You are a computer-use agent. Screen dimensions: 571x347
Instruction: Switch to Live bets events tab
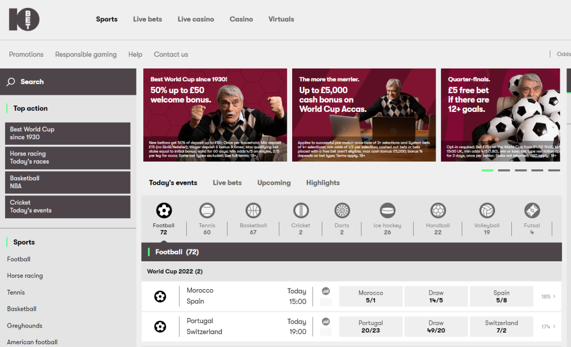228,183
